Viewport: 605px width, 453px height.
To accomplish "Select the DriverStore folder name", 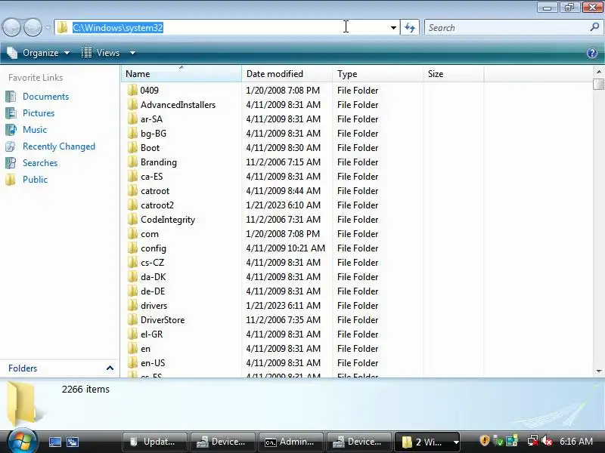I will (x=163, y=319).
